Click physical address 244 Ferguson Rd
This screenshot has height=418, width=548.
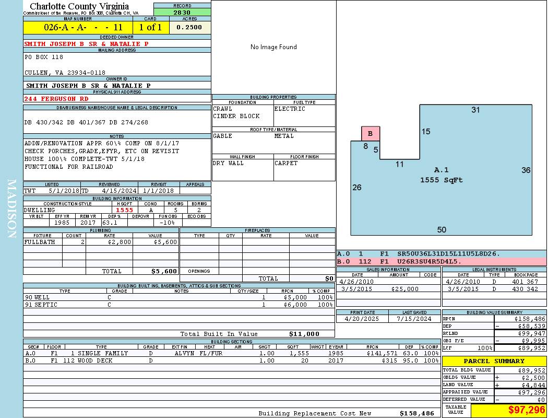tap(56, 99)
